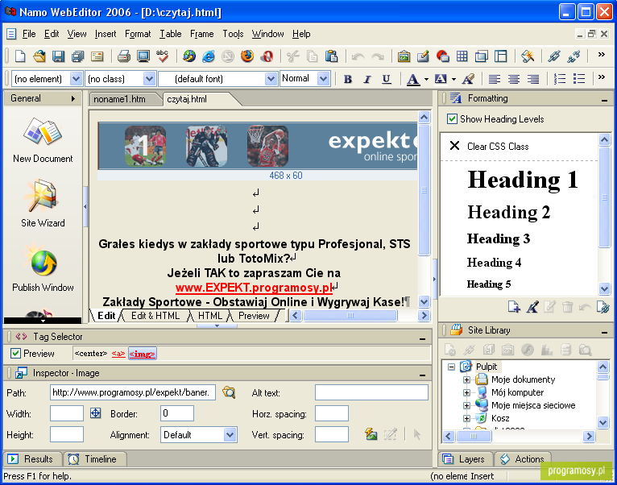Click the www.EXPEKT.programosy.pl link
This screenshot has width=617, height=485.
(254, 288)
